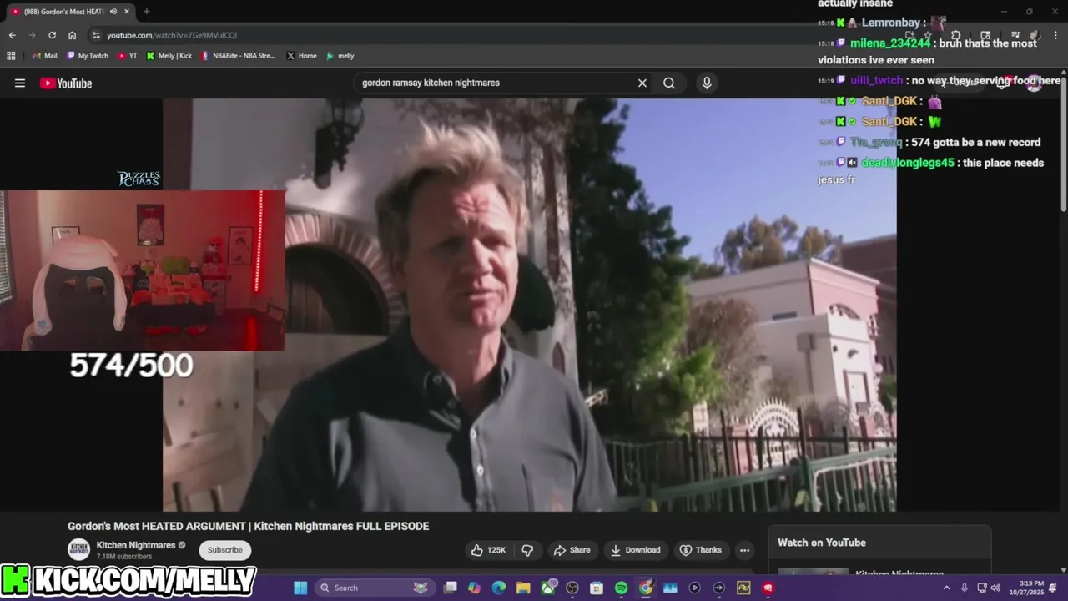This screenshot has width=1068, height=601.
Task: Share the video
Action: [x=572, y=550]
